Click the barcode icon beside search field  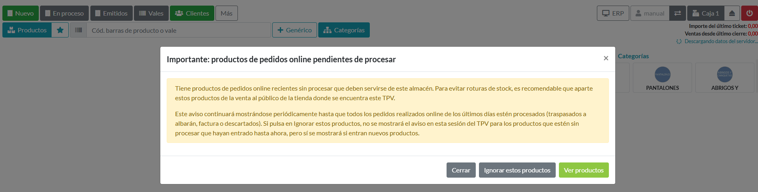click(x=79, y=30)
